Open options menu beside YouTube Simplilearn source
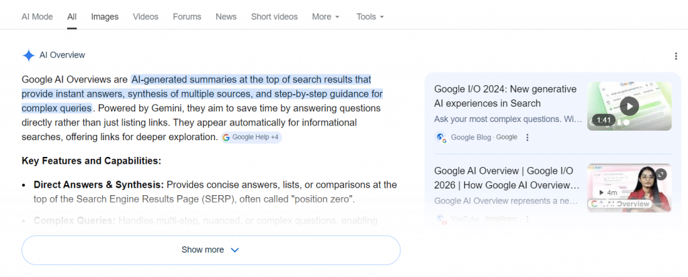688x277 pixels. (527, 219)
